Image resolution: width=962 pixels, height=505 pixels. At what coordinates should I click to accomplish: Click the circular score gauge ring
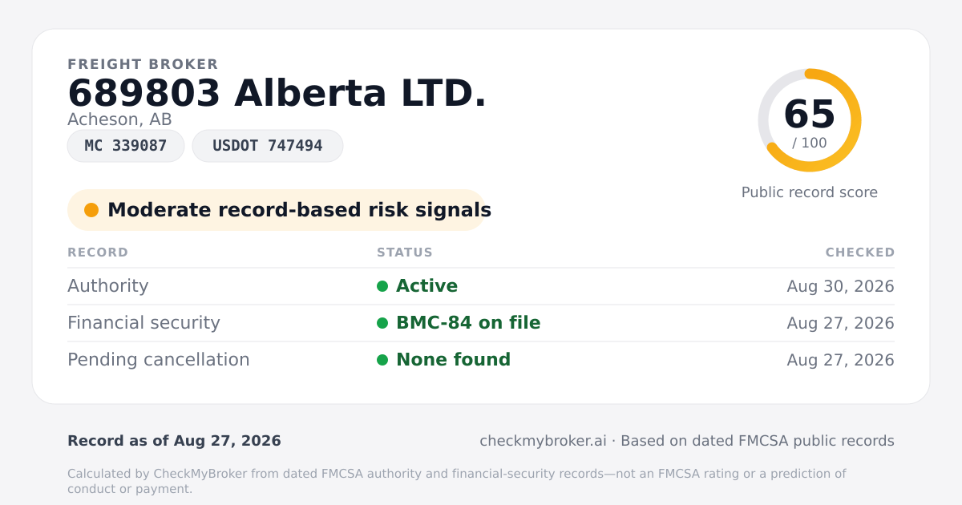[x=810, y=120]
